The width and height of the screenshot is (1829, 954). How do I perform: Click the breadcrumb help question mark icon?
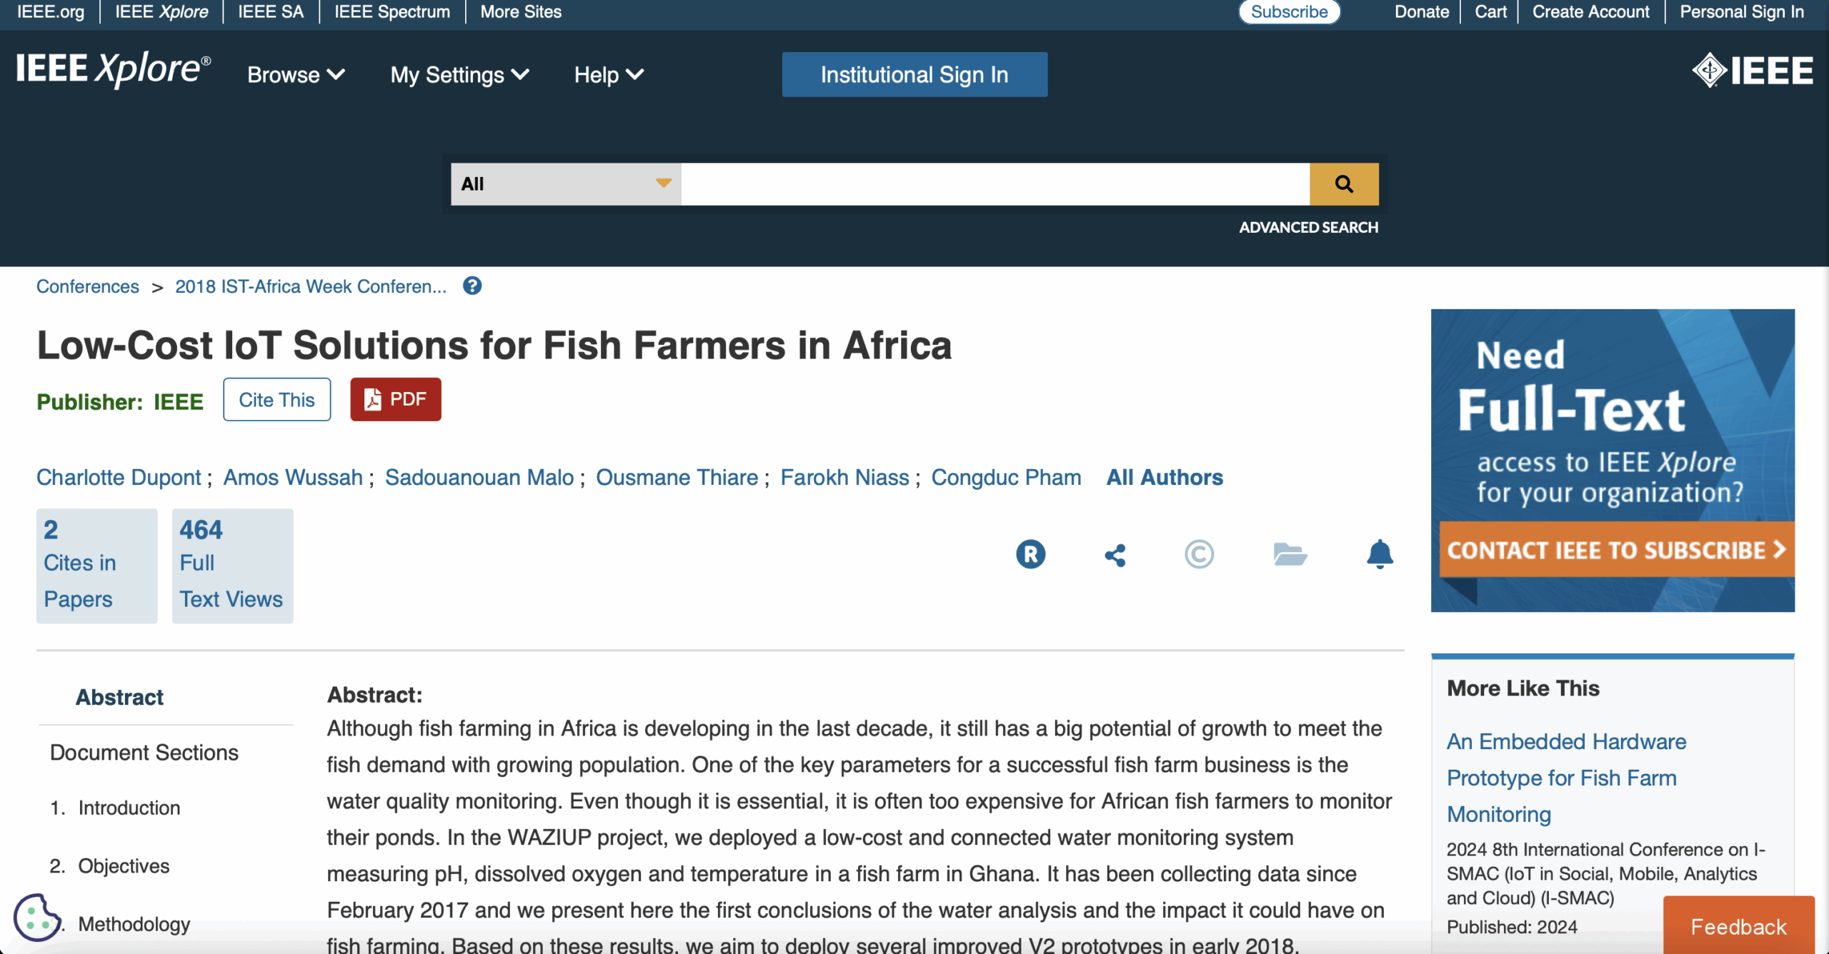(472, 286)
